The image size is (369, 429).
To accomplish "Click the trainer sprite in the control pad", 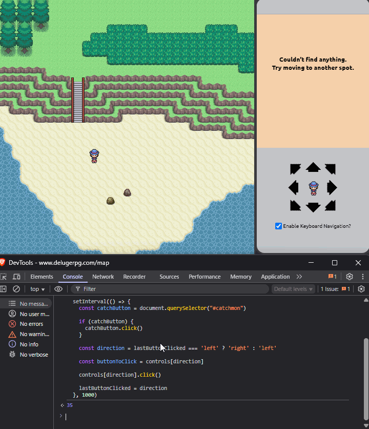I will pyautogui.click(x=313, y=188).
